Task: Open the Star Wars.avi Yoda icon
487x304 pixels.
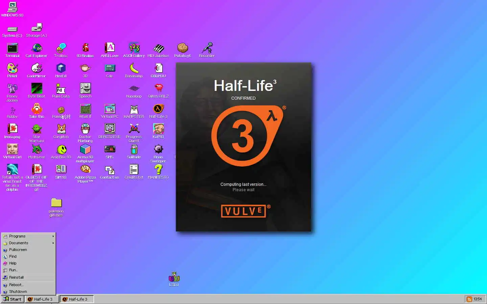Action: (x=37, y=133)
